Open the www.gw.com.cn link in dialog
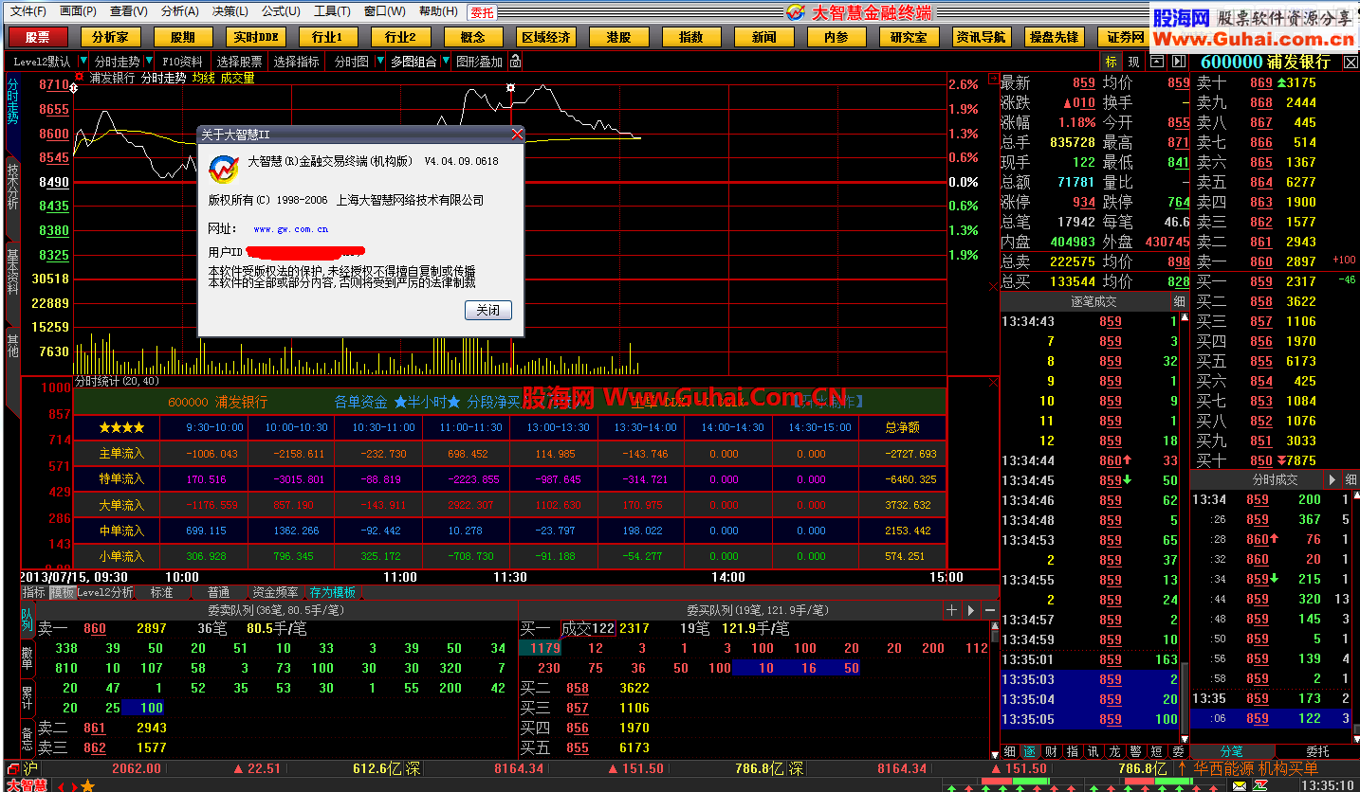The width and height of the screenshot is (1360, 792). click(291, 228)
